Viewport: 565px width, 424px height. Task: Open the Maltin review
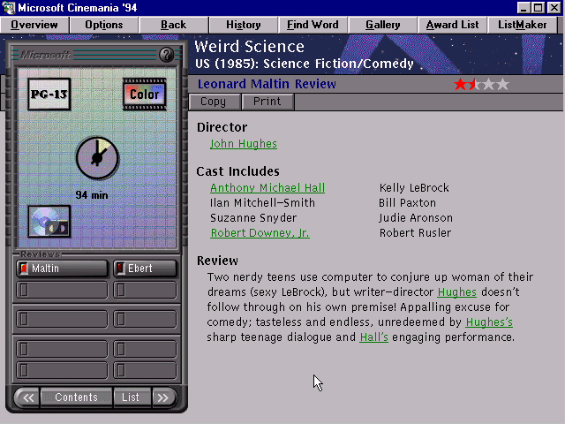pyautogui.click(x=62, y=269)
